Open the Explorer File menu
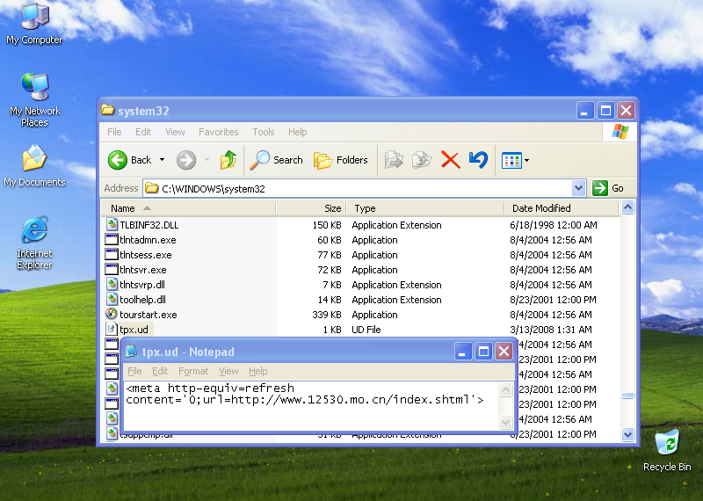Image resolution: width=703 pixels, height=501 pixels. [114, 132]
